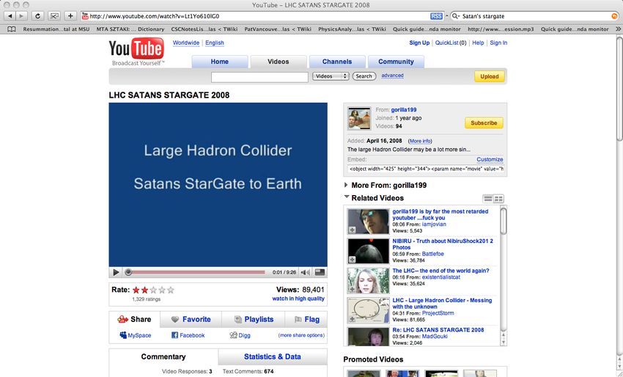
Task: Select the Flag tab
Action: 306,319
